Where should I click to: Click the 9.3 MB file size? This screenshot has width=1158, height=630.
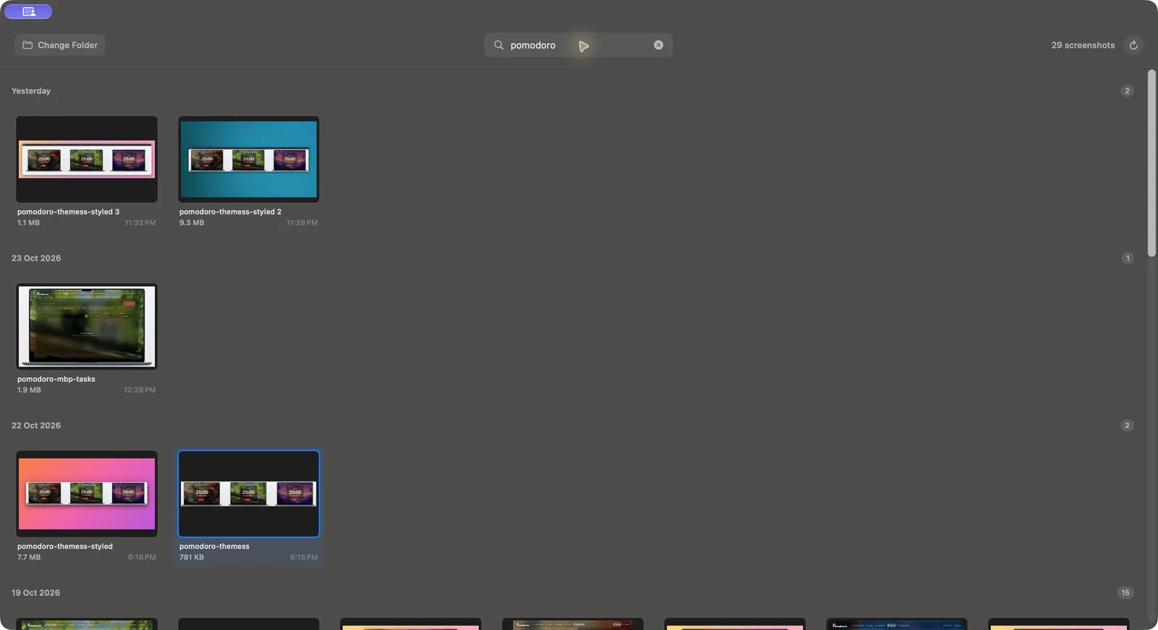[x=192, y=223]
